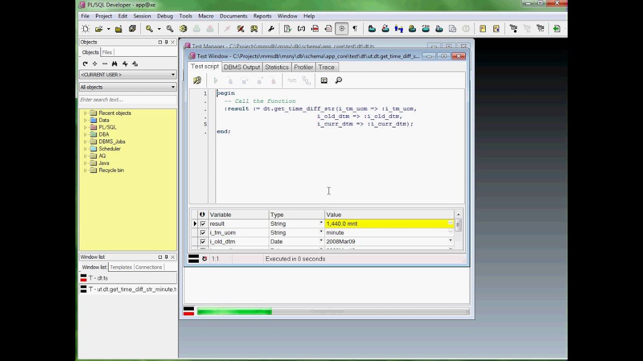Click the Value column header

point(389,215)
